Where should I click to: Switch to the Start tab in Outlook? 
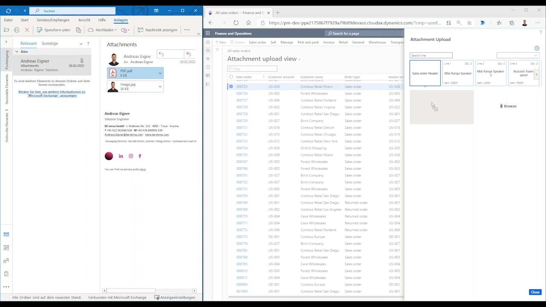point(24,20)
